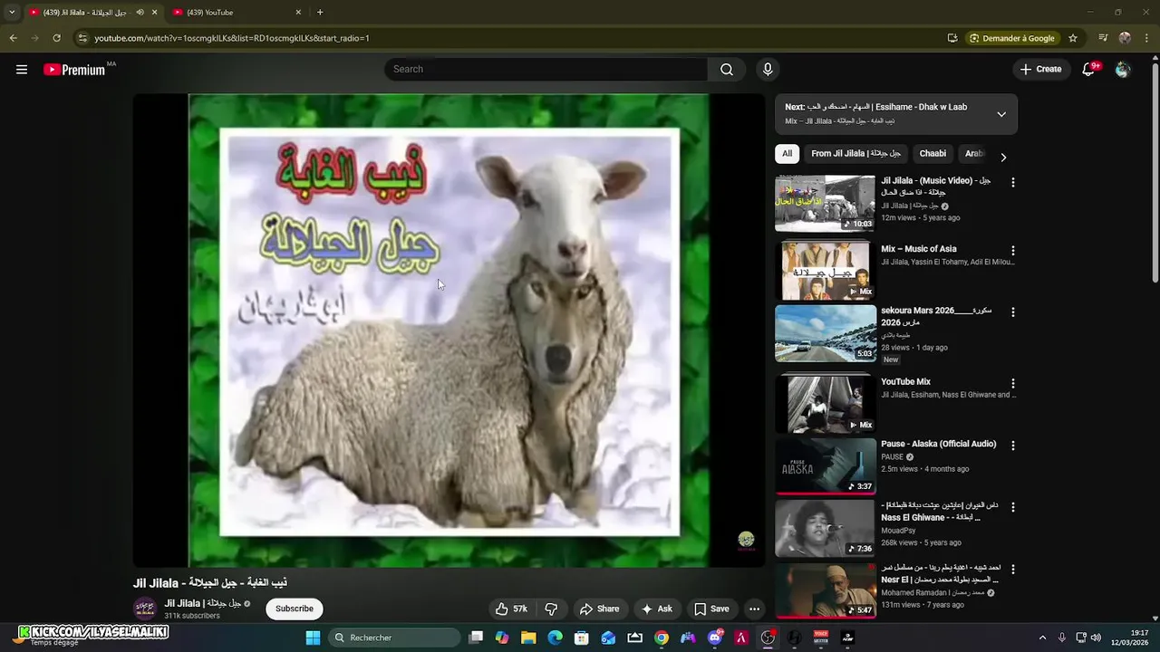Close the (439) YouTube tab
This screenshot has height=652, width=1160.
click(298, 12)
